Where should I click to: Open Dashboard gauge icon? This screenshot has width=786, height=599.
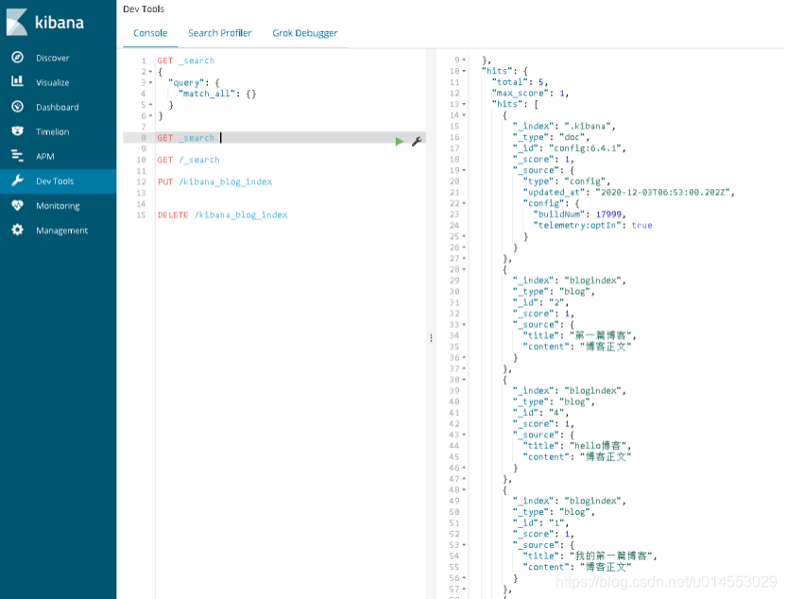[18, 106]
